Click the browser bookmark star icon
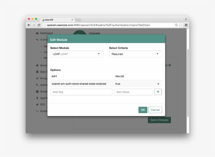Screen dimensions: 215x157 click(180, 25)
